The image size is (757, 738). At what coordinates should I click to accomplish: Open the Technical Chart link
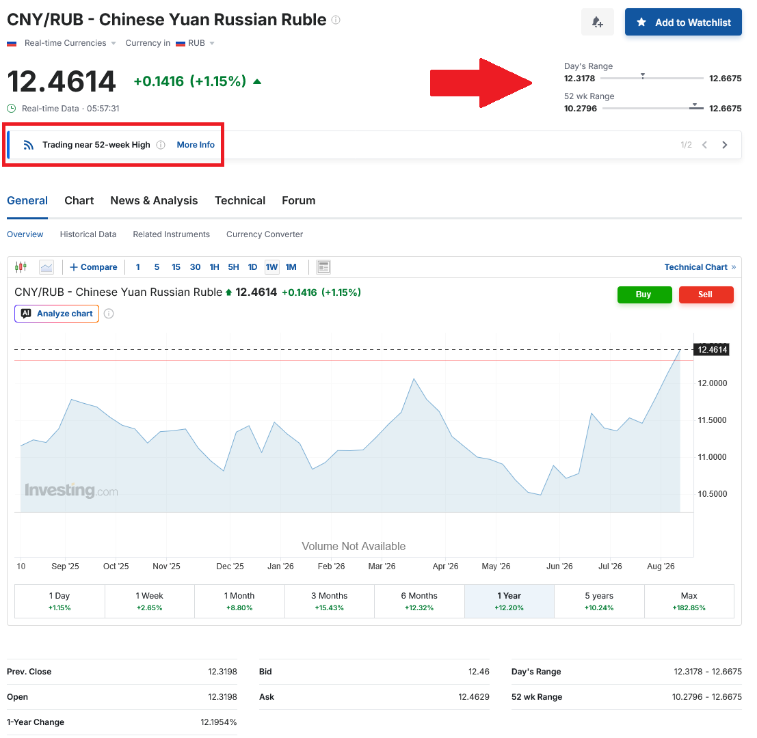coord(700,266)
